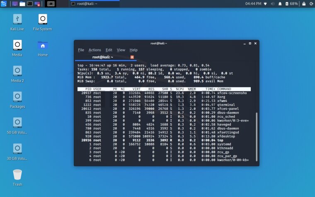Open the File menu in terminal

[81, 50]
